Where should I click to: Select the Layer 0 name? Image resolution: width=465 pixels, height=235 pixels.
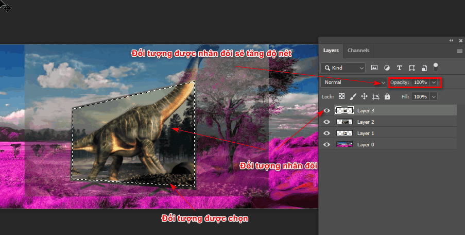click(x=366, y=145)
